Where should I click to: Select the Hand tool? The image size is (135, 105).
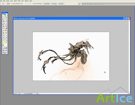click(4, 40)
